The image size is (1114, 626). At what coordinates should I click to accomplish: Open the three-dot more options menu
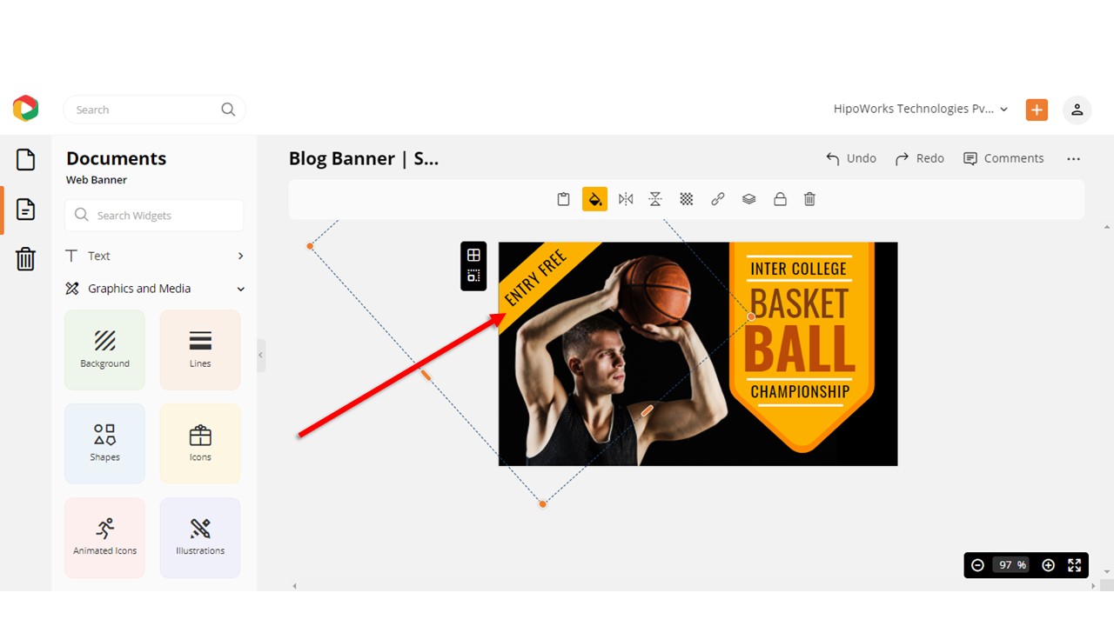click(x=1073, y=158)
